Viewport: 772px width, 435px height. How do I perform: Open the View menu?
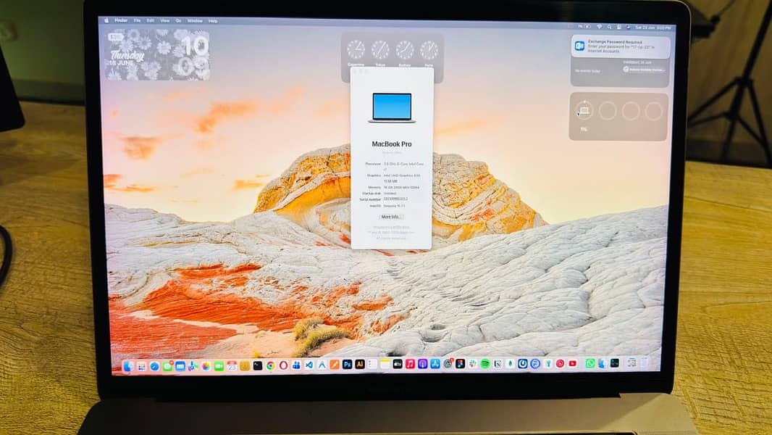[x=165, y=21]
